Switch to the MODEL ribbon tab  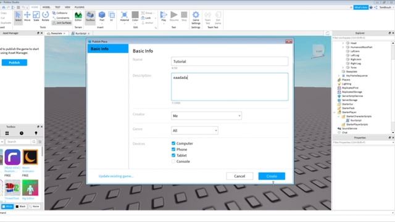46,7
